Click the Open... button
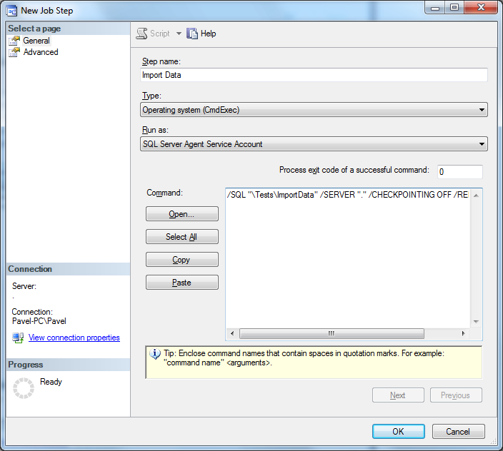 182,214
